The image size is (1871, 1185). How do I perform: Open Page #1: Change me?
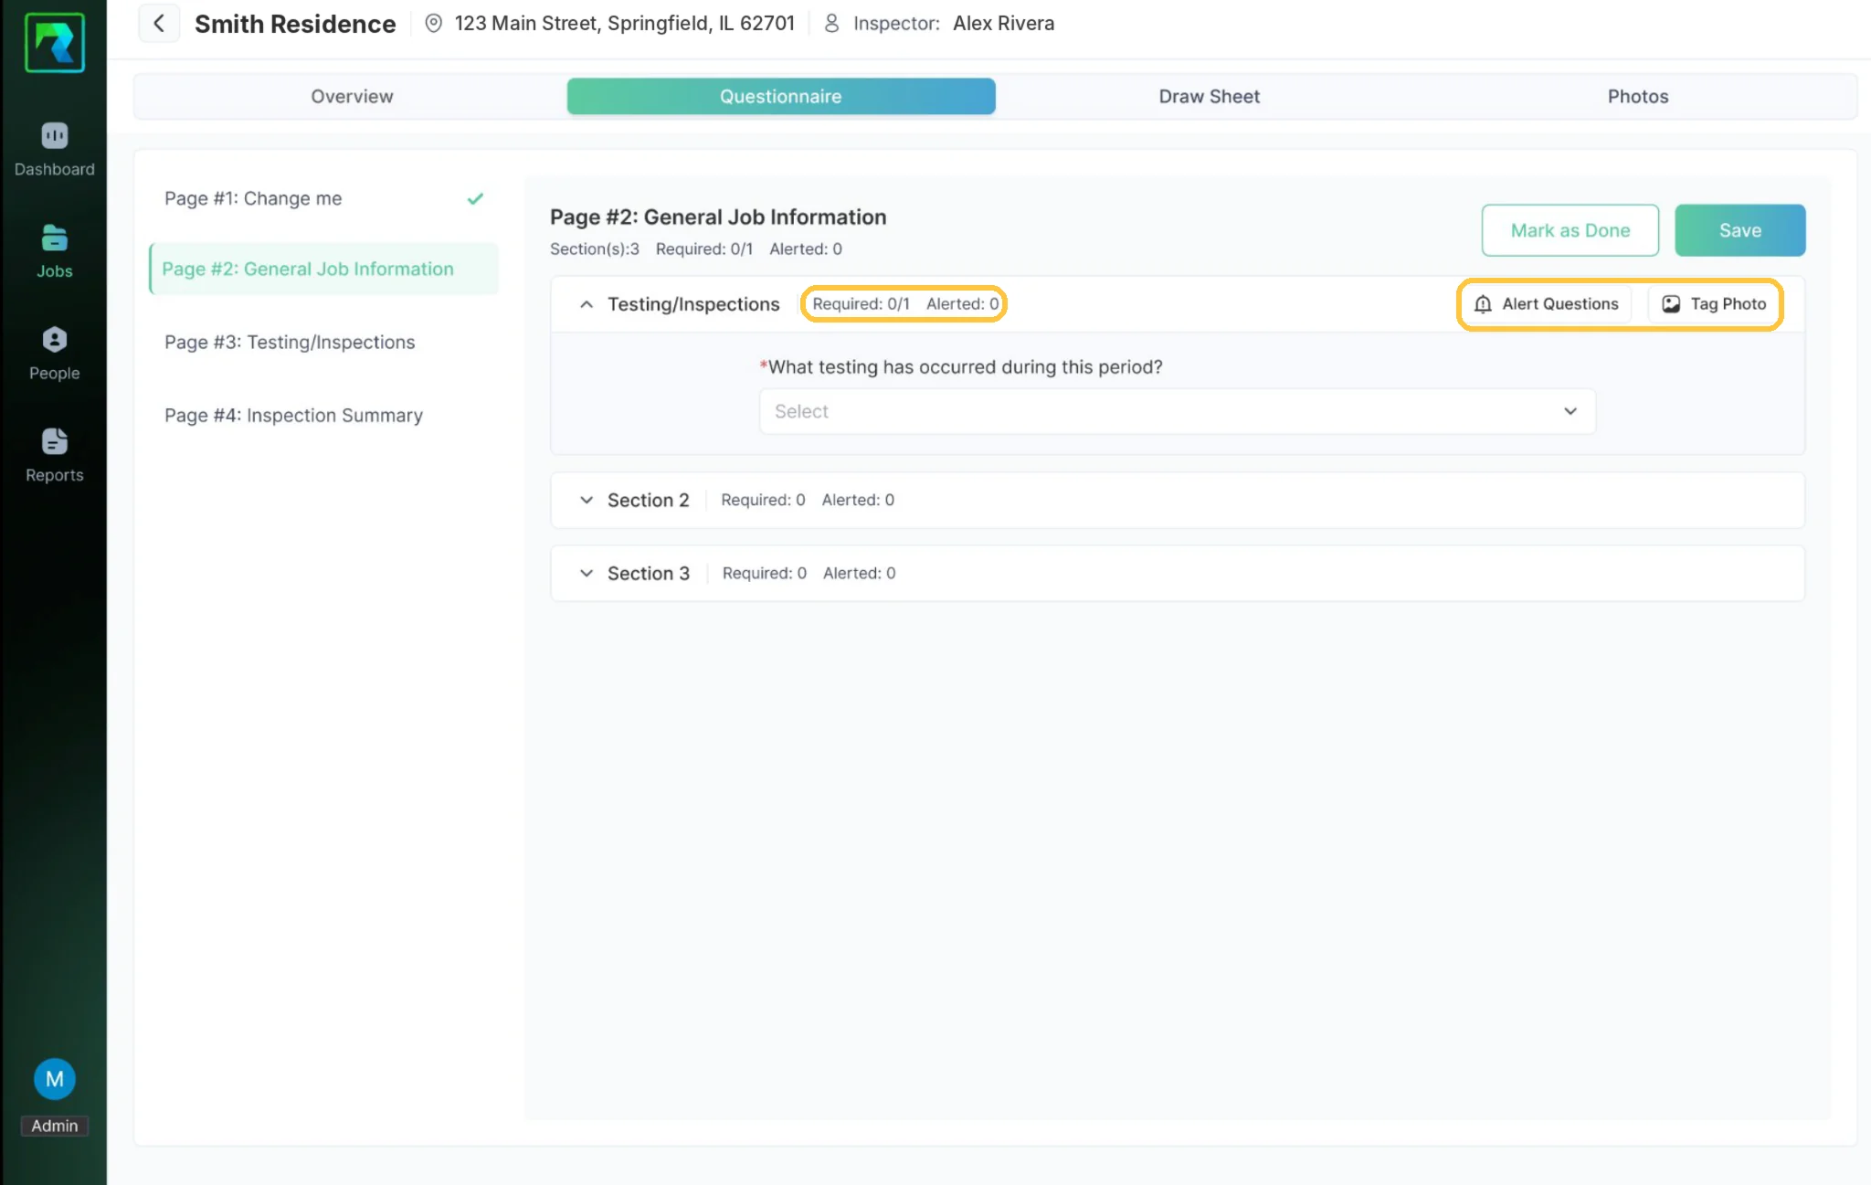324,198
